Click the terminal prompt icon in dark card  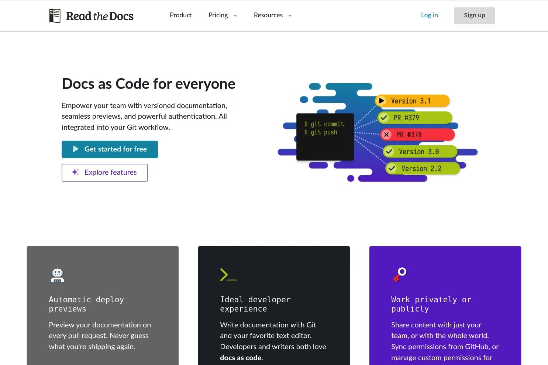click(x=228, y=275)
